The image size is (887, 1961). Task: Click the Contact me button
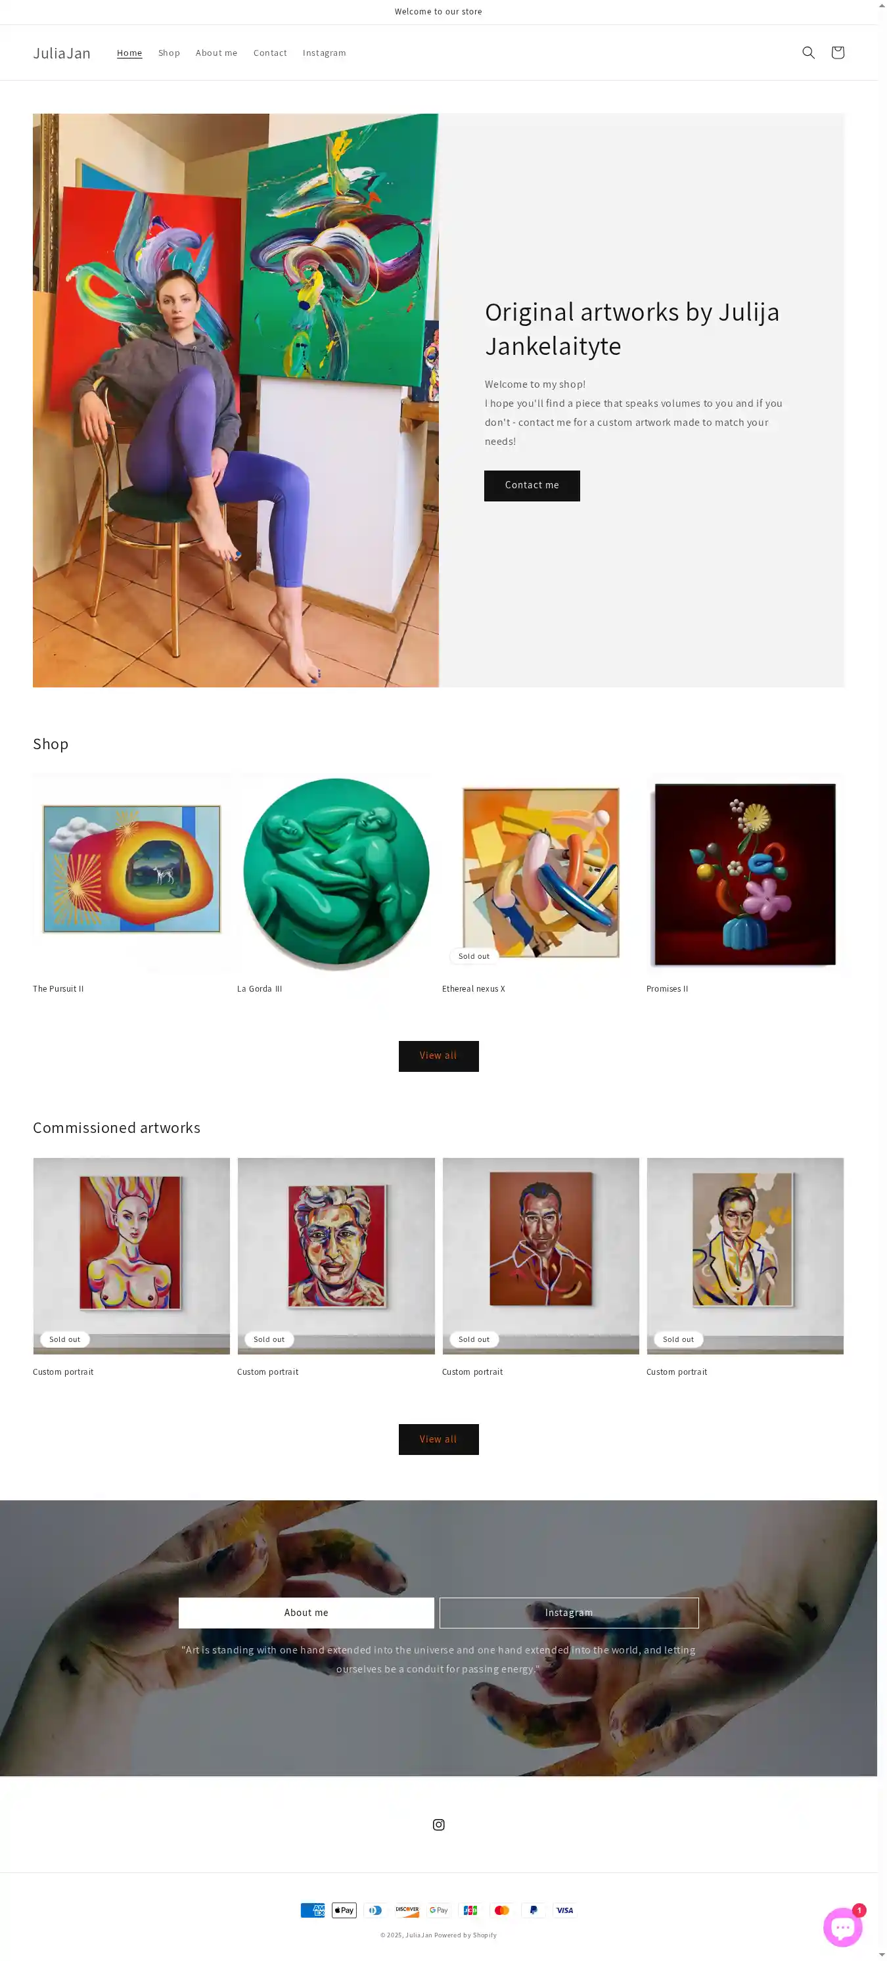click(x=532, y=486)
